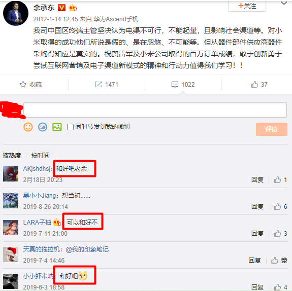The image size is (292, 291).
Task: Open comments via speech bubble icon 1022
Action: click(x=175, y=85)
